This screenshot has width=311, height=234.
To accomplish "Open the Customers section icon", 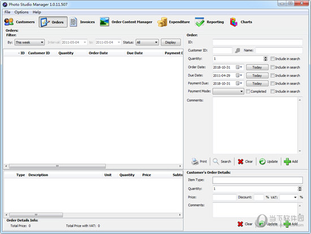I will (x=8, y=22).
